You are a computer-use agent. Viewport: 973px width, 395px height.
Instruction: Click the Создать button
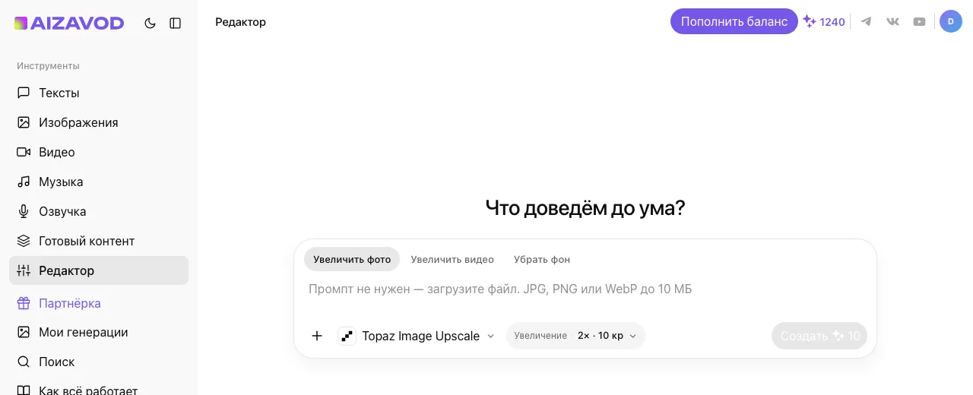(819, 336)
